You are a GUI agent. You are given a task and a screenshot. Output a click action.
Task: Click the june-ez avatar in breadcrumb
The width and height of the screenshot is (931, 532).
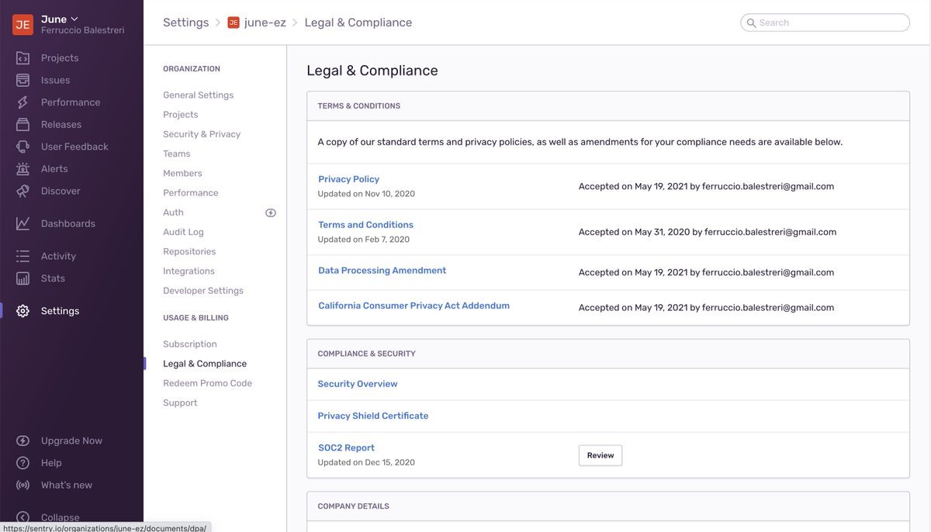pos(234,22)
